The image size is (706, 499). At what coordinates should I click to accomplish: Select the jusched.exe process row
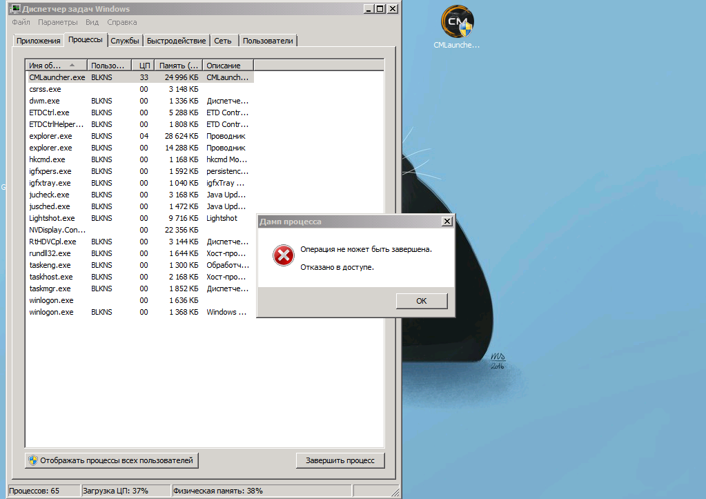click(140, 206)
